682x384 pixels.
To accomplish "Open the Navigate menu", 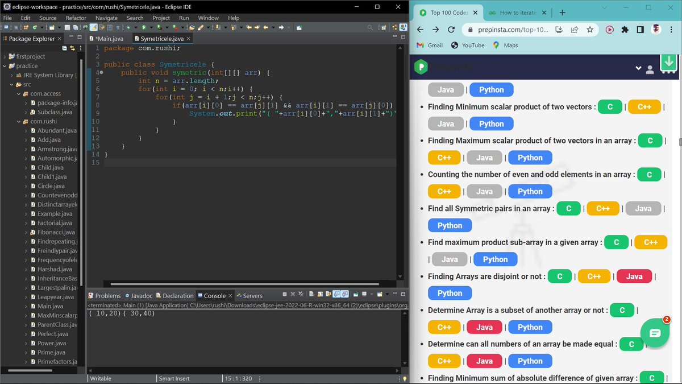I will coord(106,18).
